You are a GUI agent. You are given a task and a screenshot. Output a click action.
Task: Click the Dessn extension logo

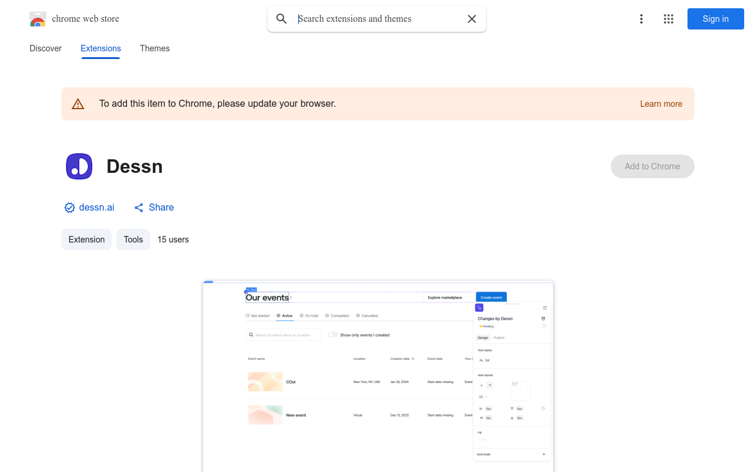pos(79,166)
